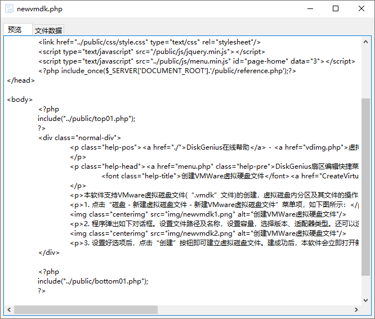Click the line <p>本软件支持VMware虚拟磁盘文件
This screenshot has height=319, width=375.
click(x=215, y=195)
